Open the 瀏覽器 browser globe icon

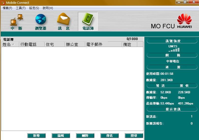(x=41, y=22)
